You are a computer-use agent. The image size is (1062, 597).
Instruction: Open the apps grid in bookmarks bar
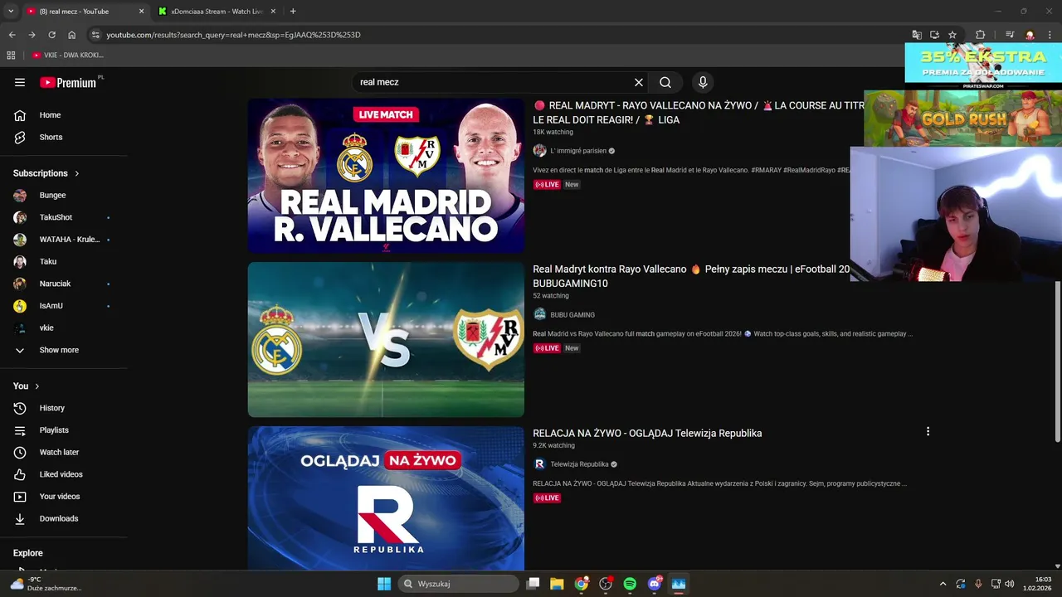point(11,56)
